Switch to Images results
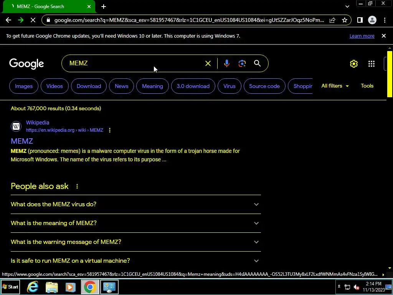Screen dimensions: 393x295 click(23, 86)
